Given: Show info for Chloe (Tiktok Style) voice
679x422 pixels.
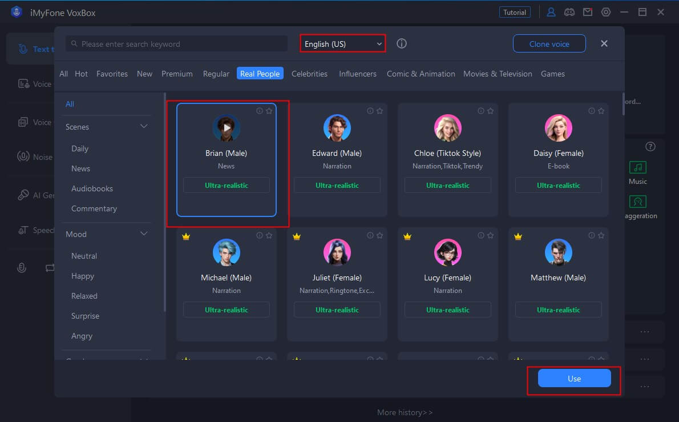Looking at the screenshot, I should point(480,111).
